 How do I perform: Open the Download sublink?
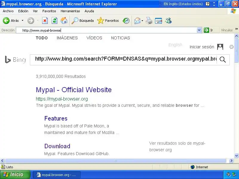click(57, 146)
